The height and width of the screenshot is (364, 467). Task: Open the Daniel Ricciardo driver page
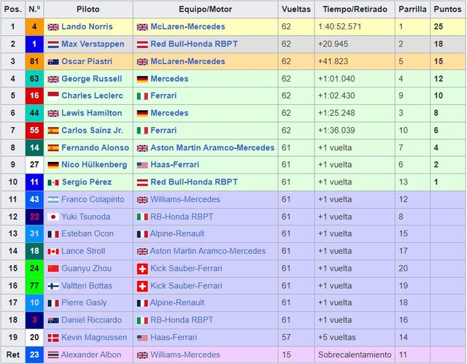(x=91, y=320)
